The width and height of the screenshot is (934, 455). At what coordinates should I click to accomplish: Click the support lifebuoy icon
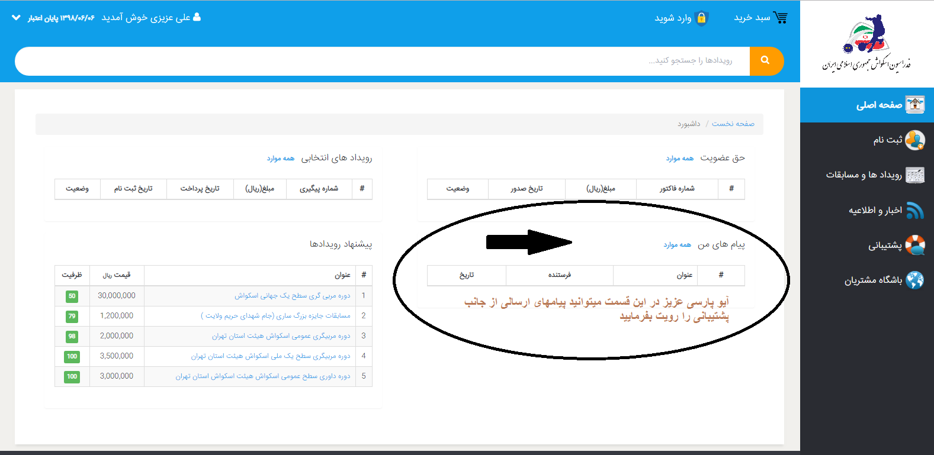pyautogui.click(x=915, y=245)
